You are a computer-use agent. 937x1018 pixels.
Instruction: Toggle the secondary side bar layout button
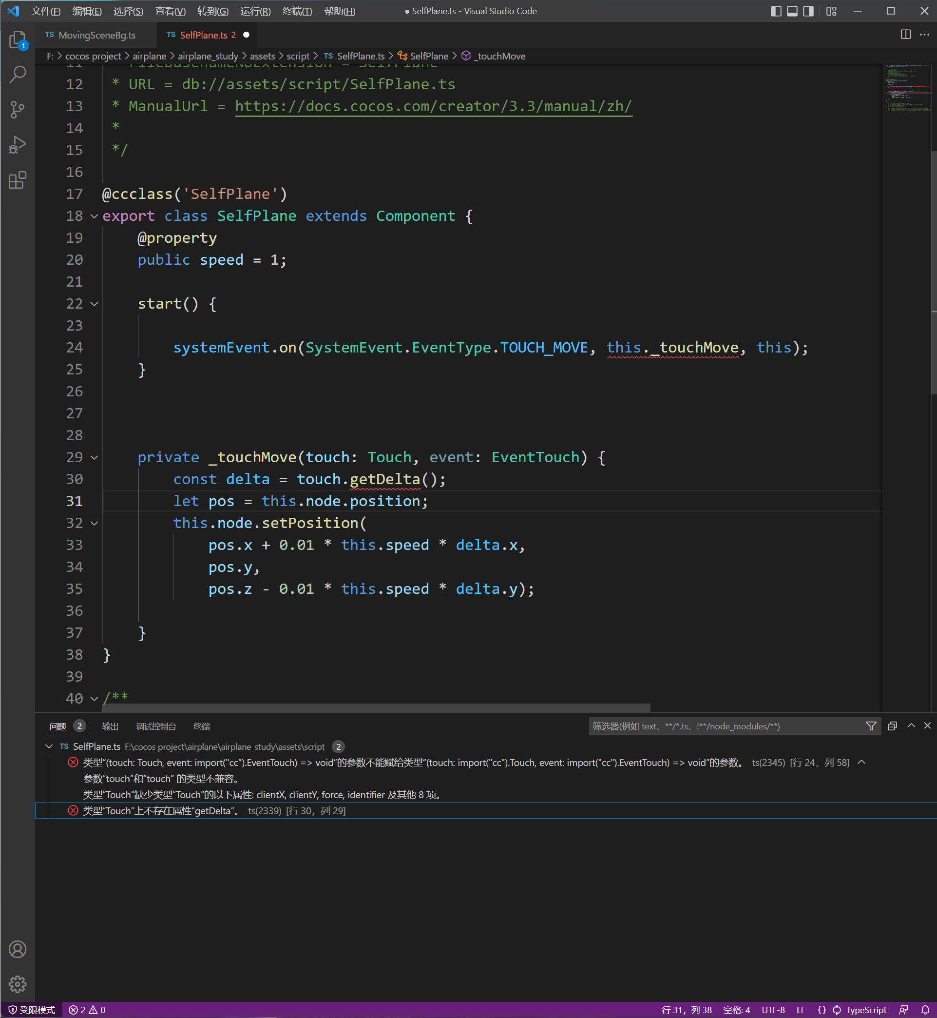coord(808,11)
